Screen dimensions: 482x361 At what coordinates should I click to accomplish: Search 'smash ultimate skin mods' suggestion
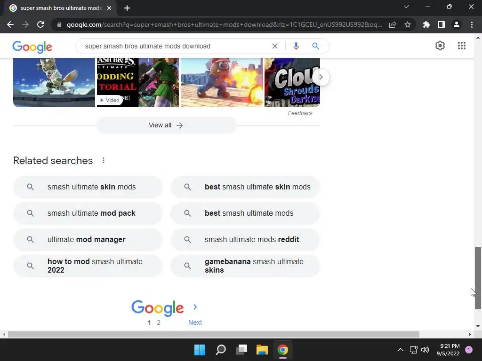(88, 187)
